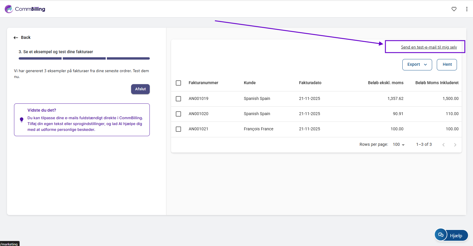Viewport: 473px width, 246px height.
Task: Click the step progress bar
Action: point(84,58)
